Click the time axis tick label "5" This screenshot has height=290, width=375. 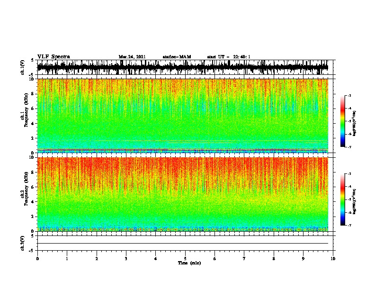click(185, 259)
